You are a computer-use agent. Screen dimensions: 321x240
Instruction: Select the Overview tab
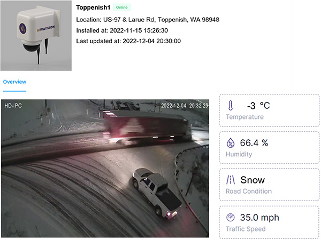pyautogui.click(x=14, y=82)
